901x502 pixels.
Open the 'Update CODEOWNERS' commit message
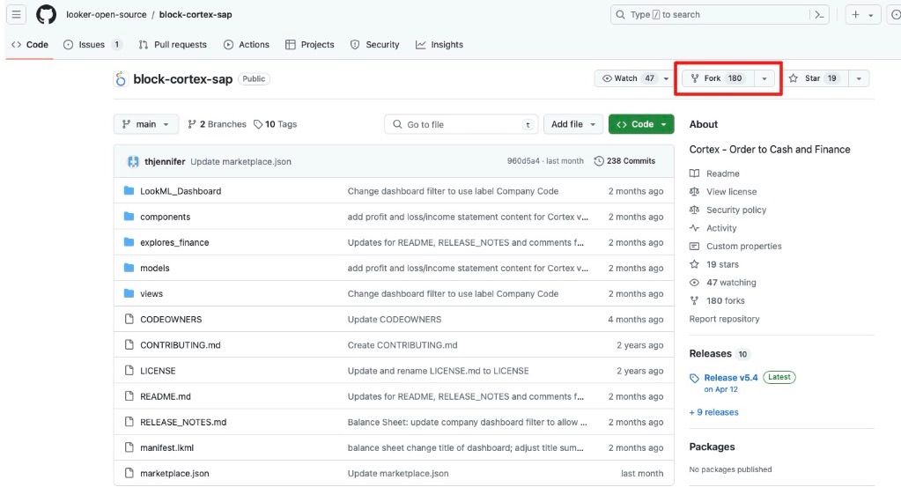click(x=395, y=319)
